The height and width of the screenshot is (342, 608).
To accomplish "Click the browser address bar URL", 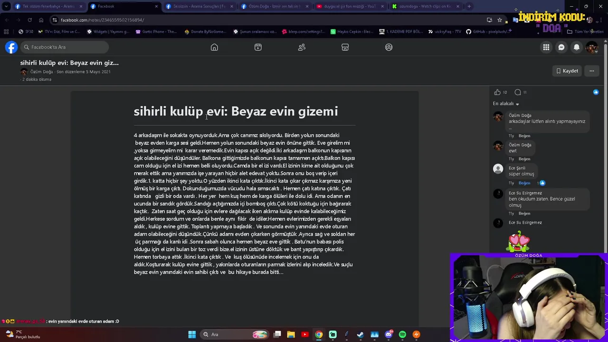I will pos(102,20).
